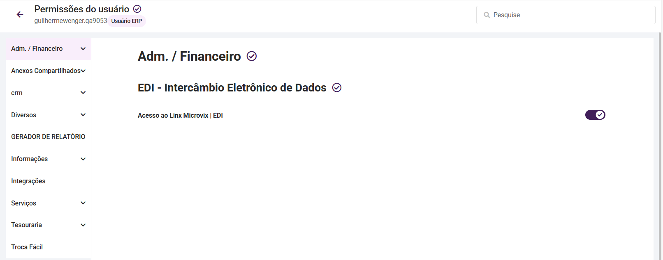
Task: Click Acesso ao Linx Microvix | EDI label
Action: [x=180, y=116]
